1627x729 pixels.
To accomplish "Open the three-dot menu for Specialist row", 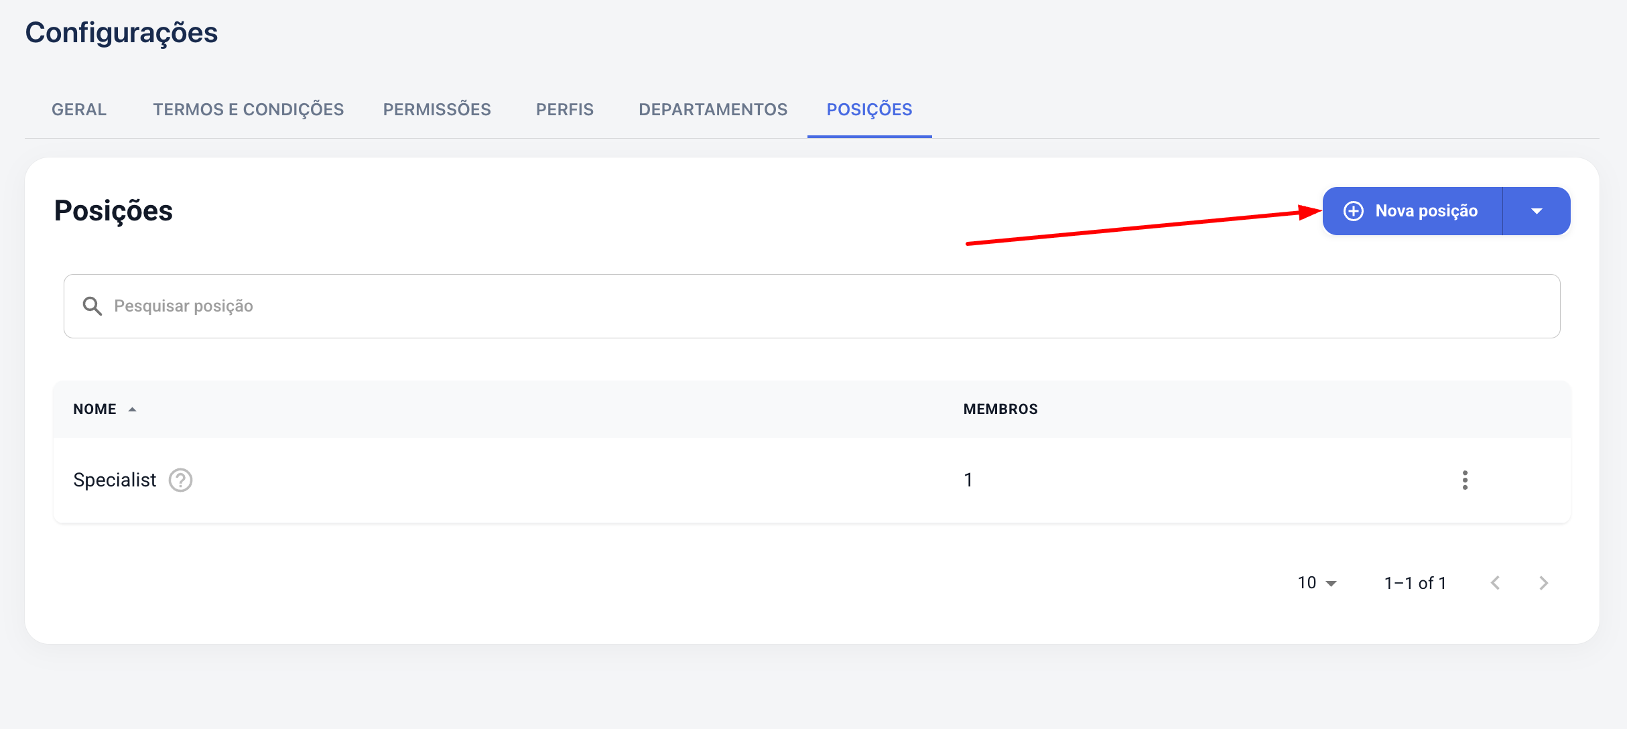I will [x=1465, y=480].
